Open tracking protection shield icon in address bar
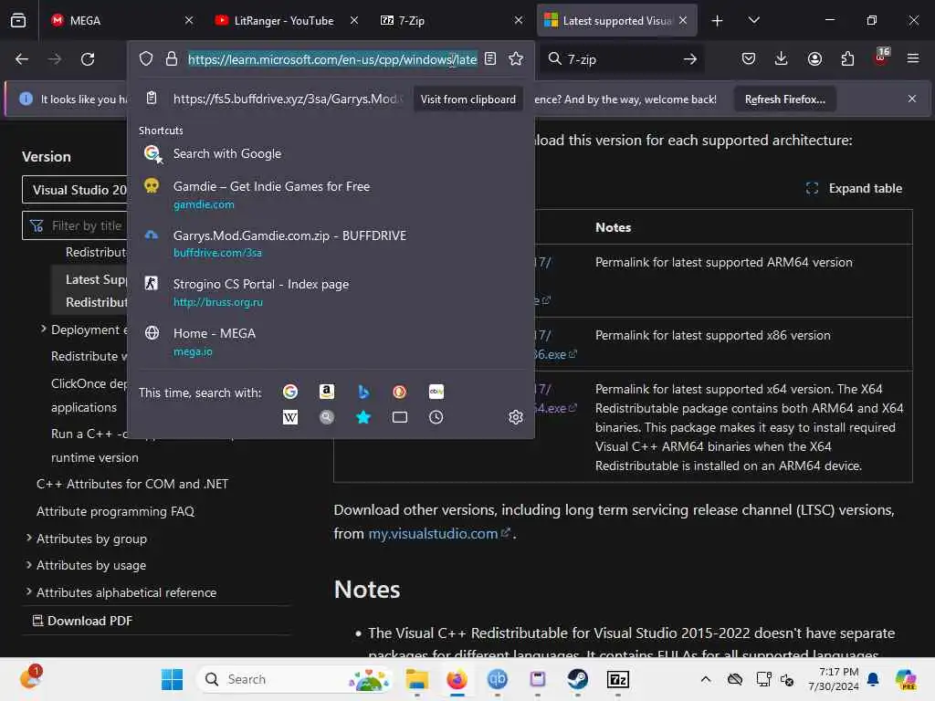Screen dimensions: 935x701 [x=146, y=58]
